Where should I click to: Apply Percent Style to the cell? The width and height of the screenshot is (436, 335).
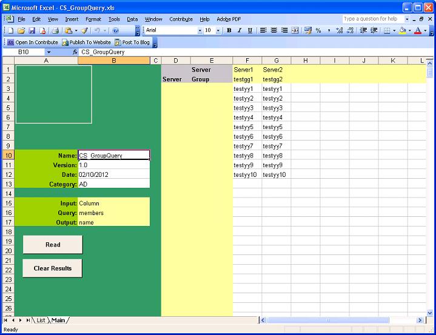(x=318, y=30)
